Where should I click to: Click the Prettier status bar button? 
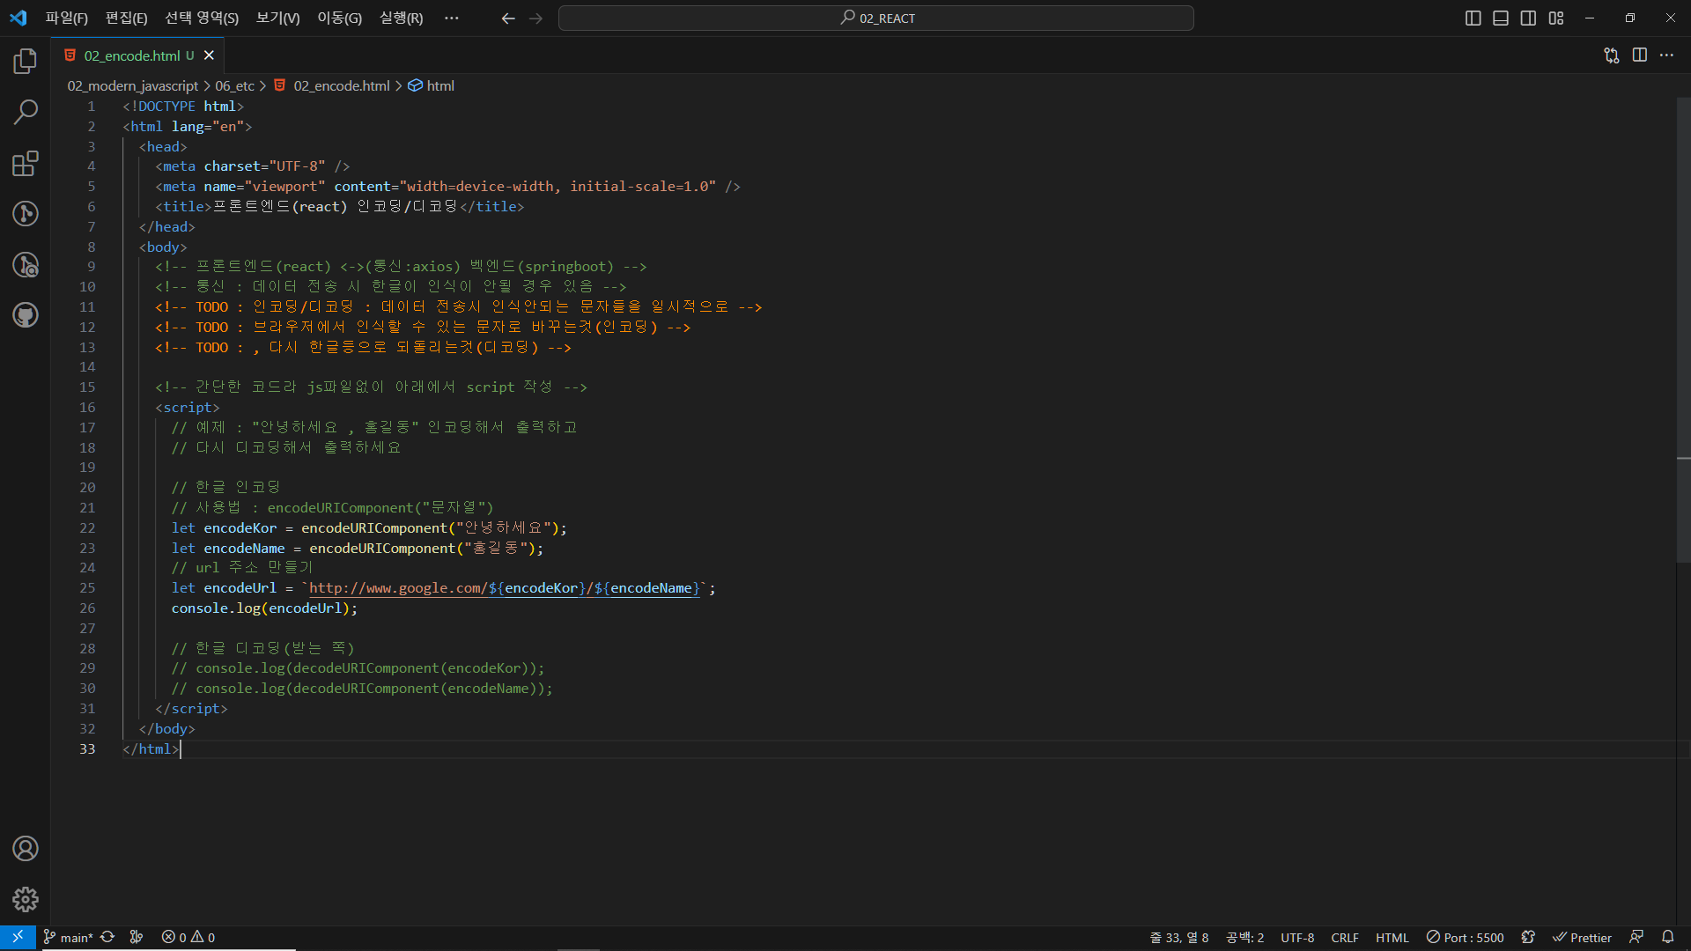coord(1582,938)
